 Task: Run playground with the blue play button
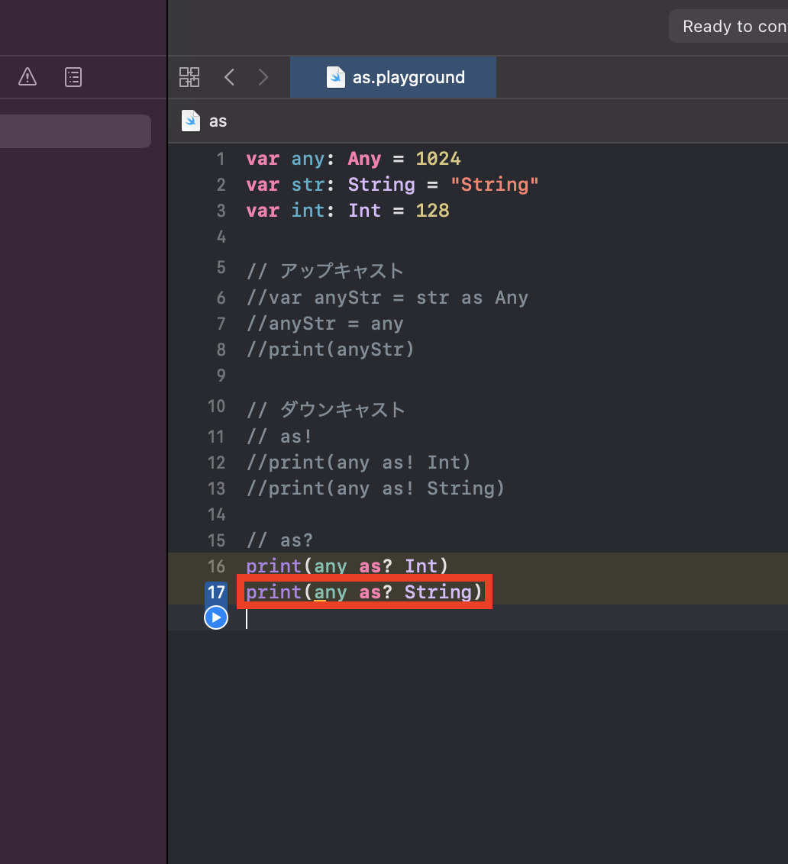pyautogui.click(x=216, y=617)
